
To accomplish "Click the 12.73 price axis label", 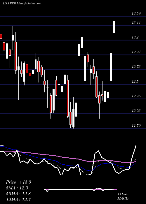I will (x=136, y=67).
